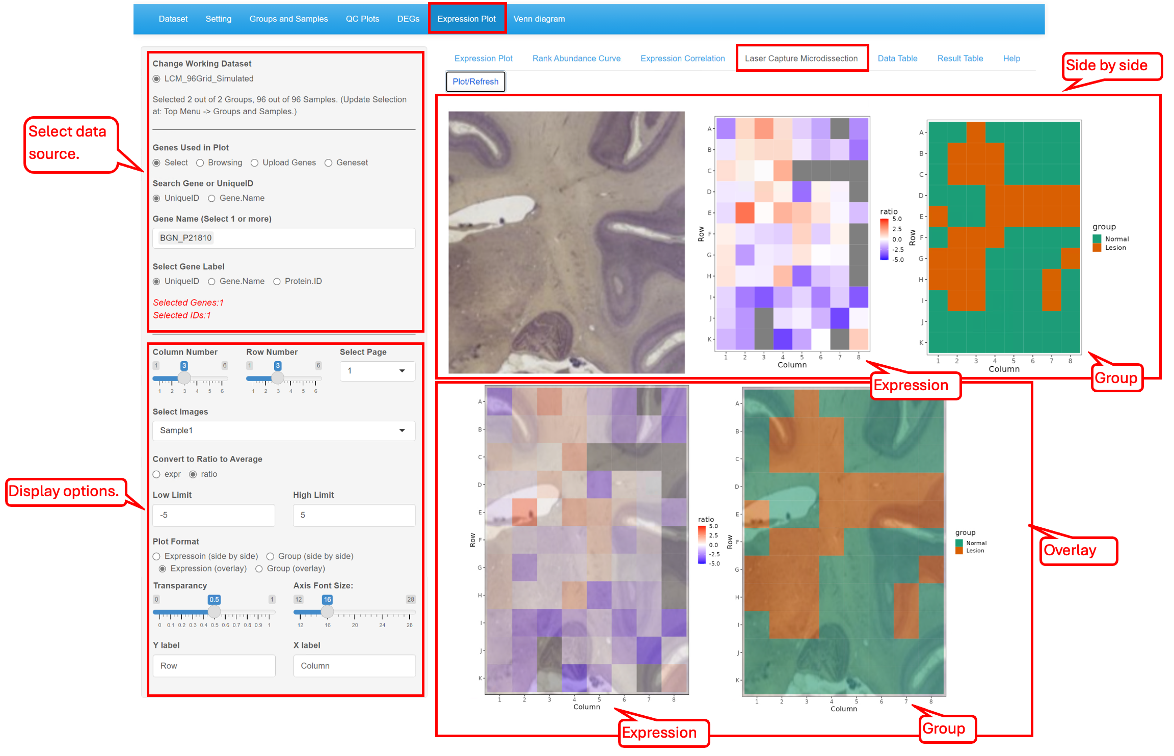This screenshot has width=1174, height=756.
Task: Open the Select Images dropdown
Action: [x=284, y=430]
